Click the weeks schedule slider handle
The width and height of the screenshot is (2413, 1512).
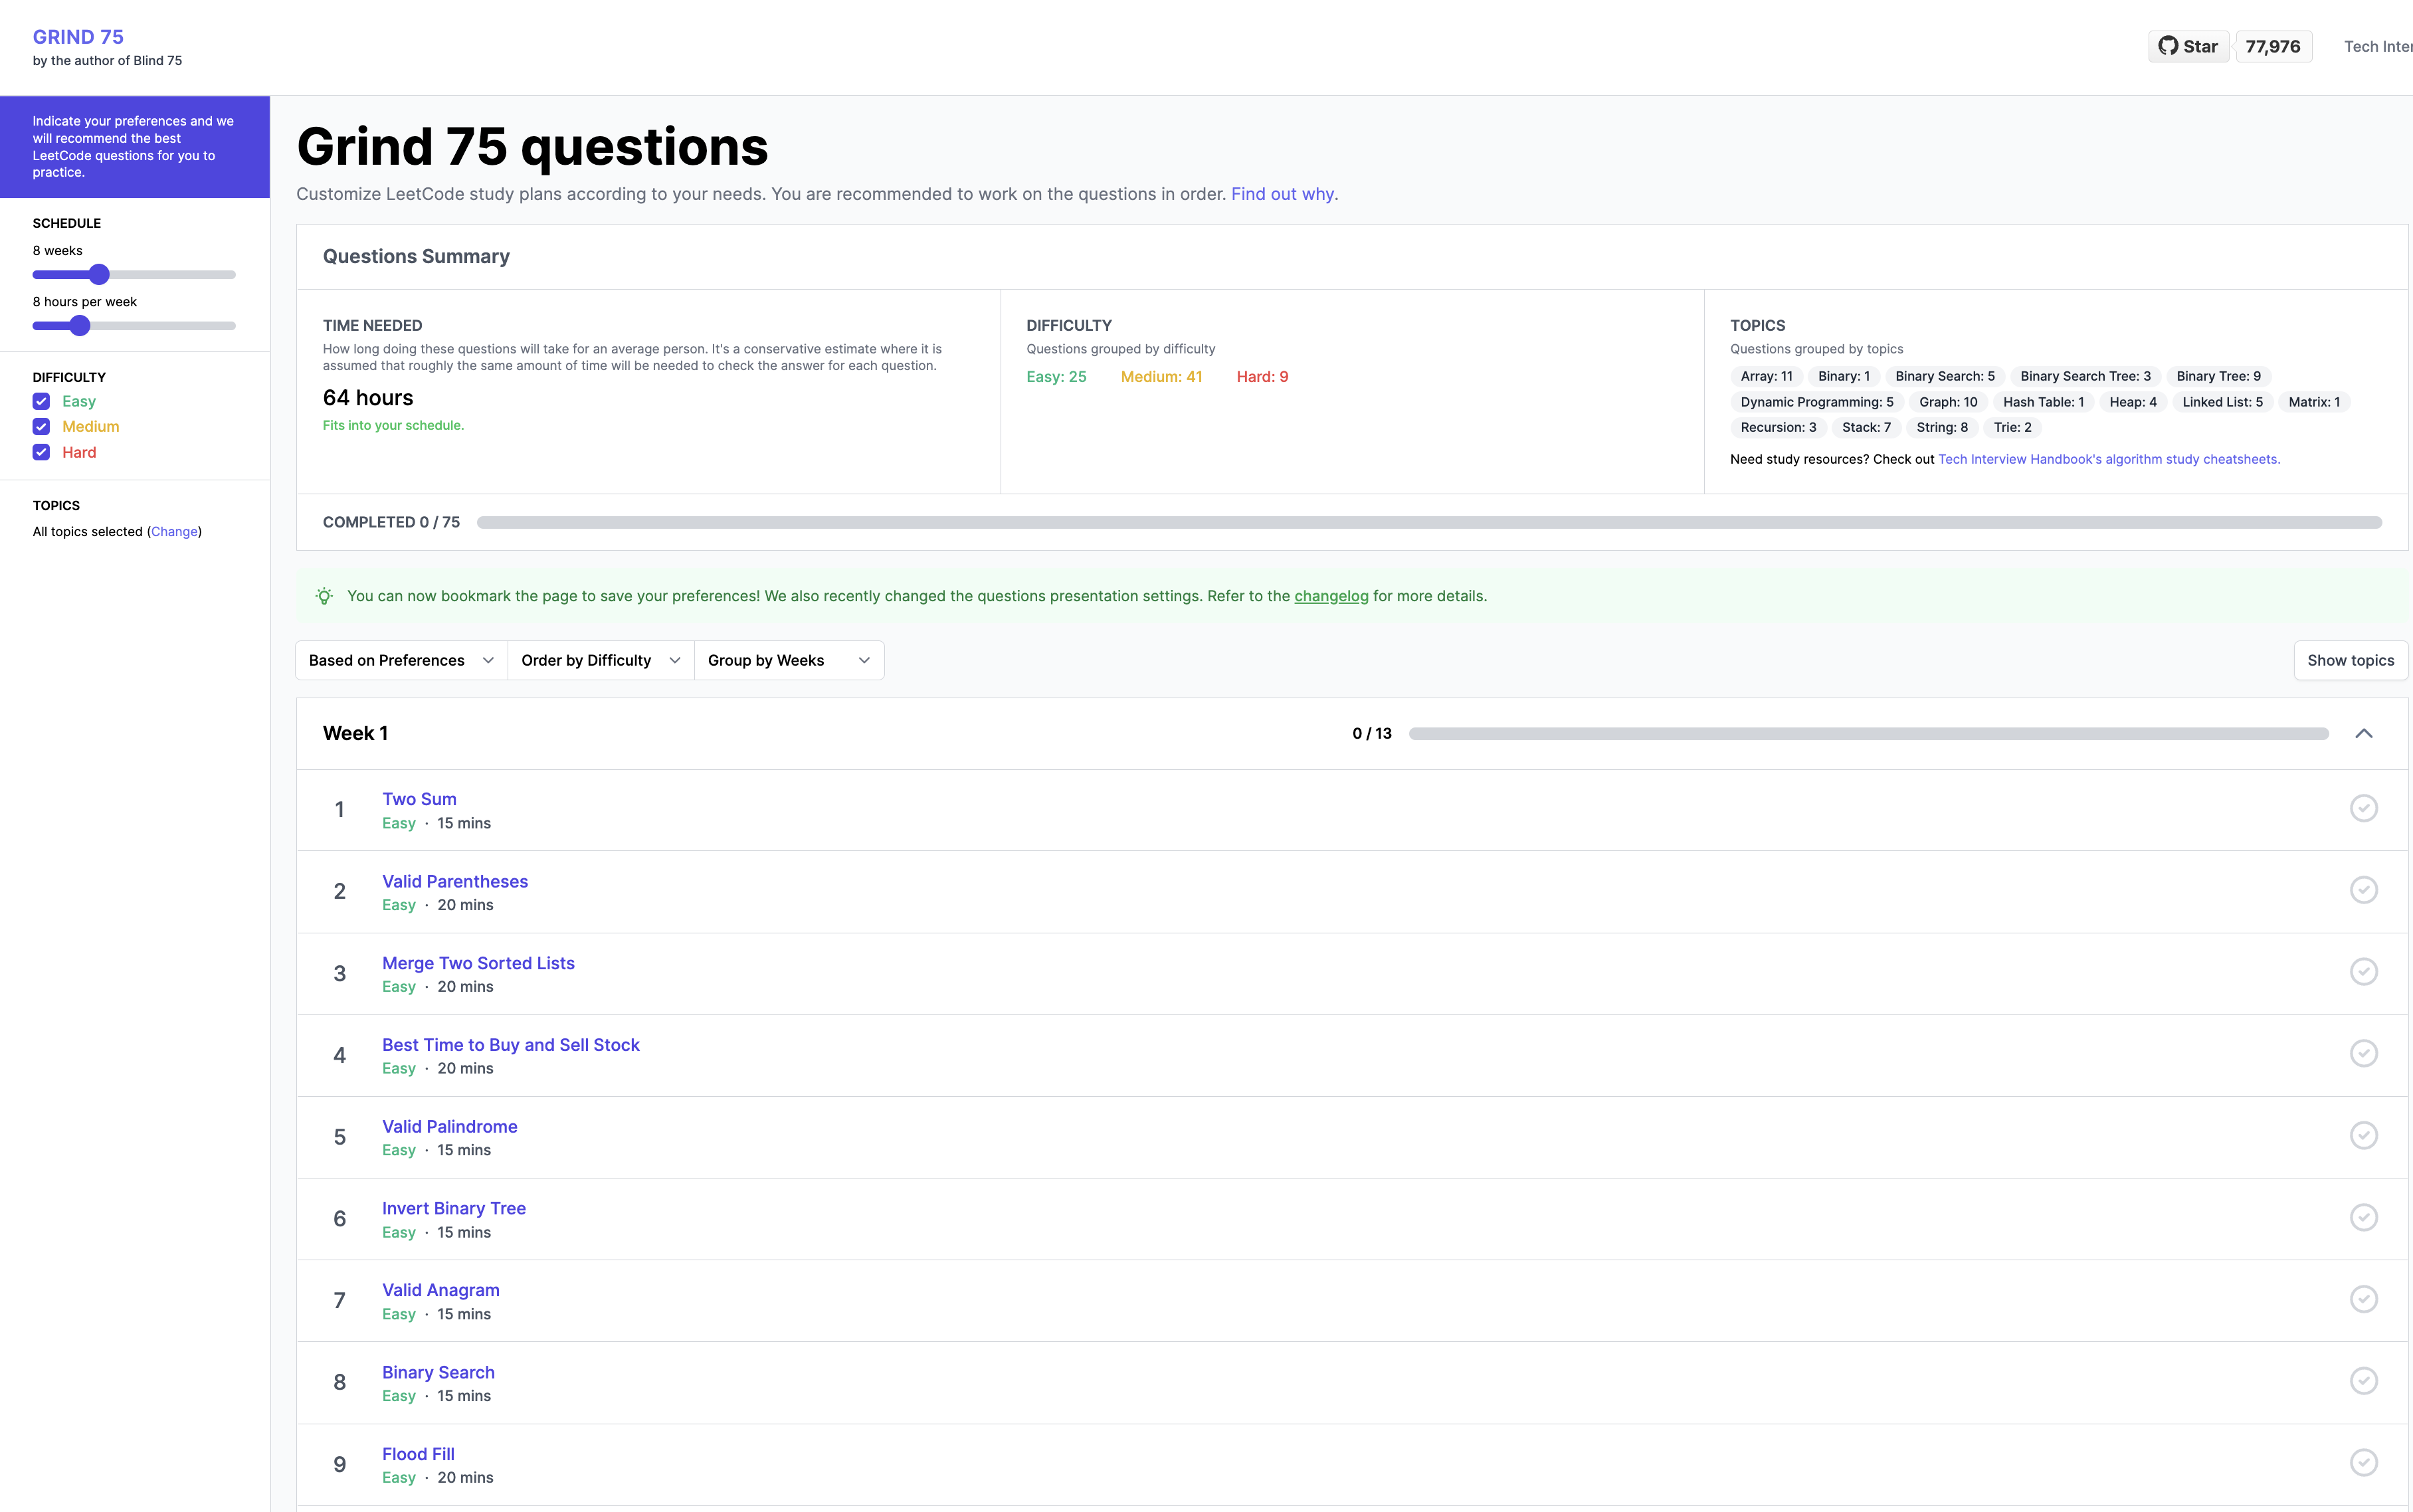click(x=99, y=274)
